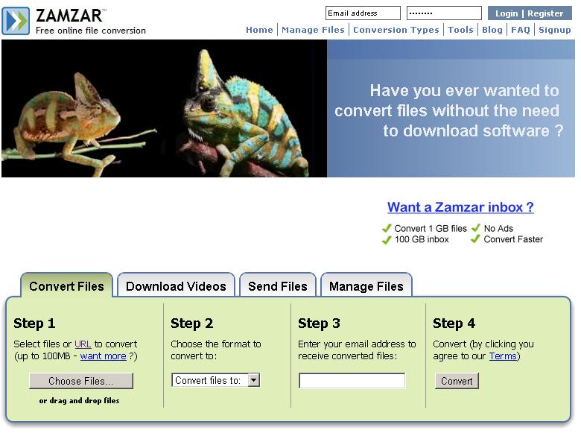Open the Signup navigation link
Viewport: 581px width, 439px height.
click(555, 30)
